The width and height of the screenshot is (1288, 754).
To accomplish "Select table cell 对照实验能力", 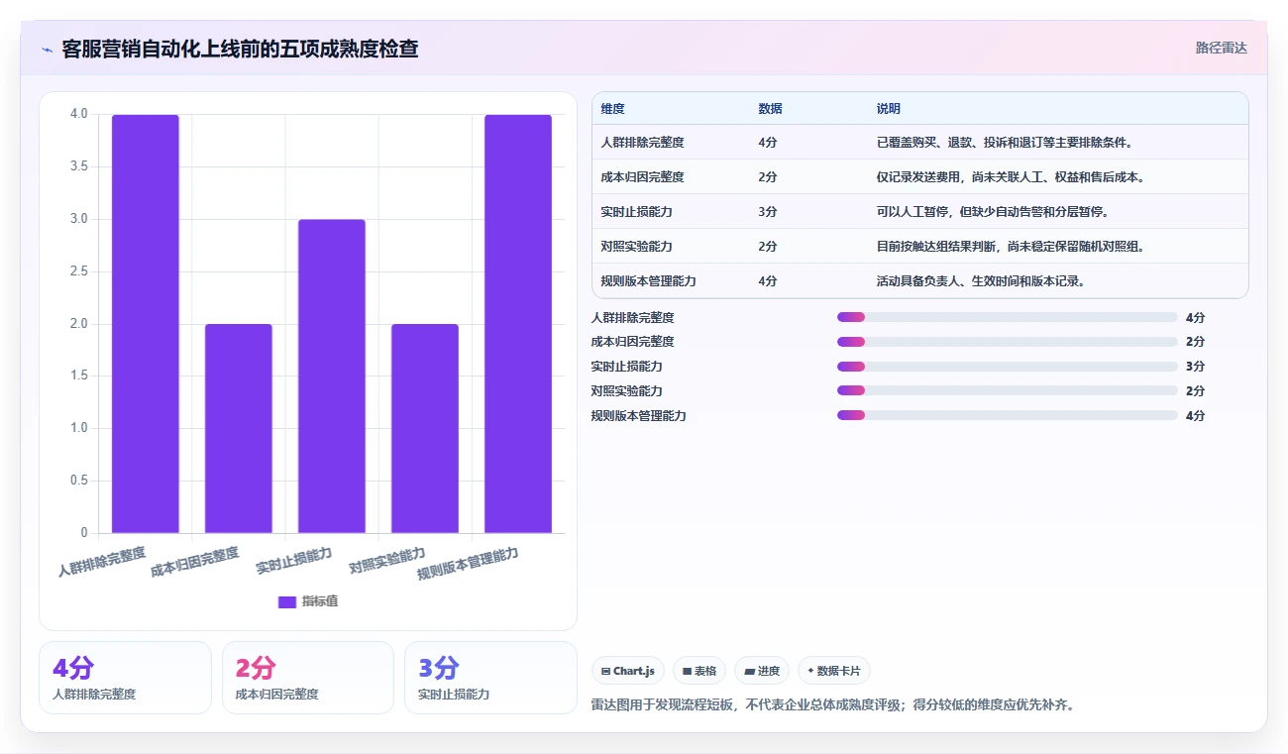I will click(x=636, y=247).
